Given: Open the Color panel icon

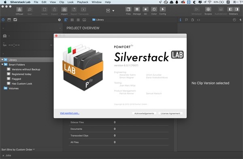Looking at the screenshot, I should pos(154,9).
